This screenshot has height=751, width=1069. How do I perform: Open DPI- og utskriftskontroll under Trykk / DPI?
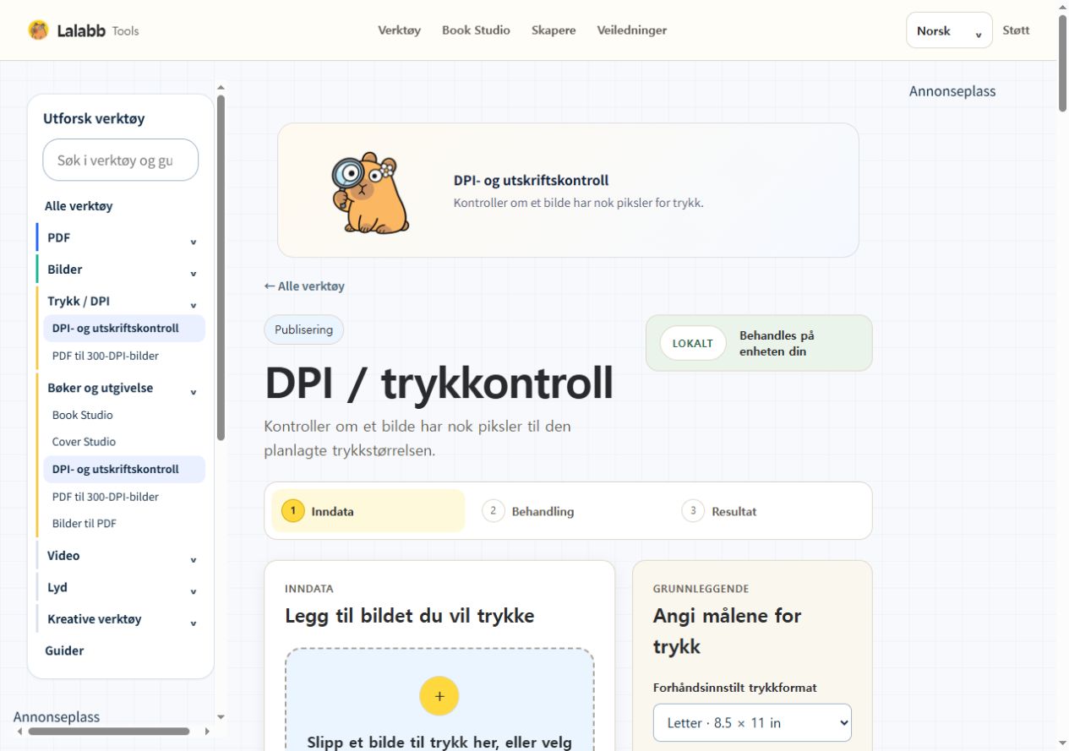[x=124, y=329]
